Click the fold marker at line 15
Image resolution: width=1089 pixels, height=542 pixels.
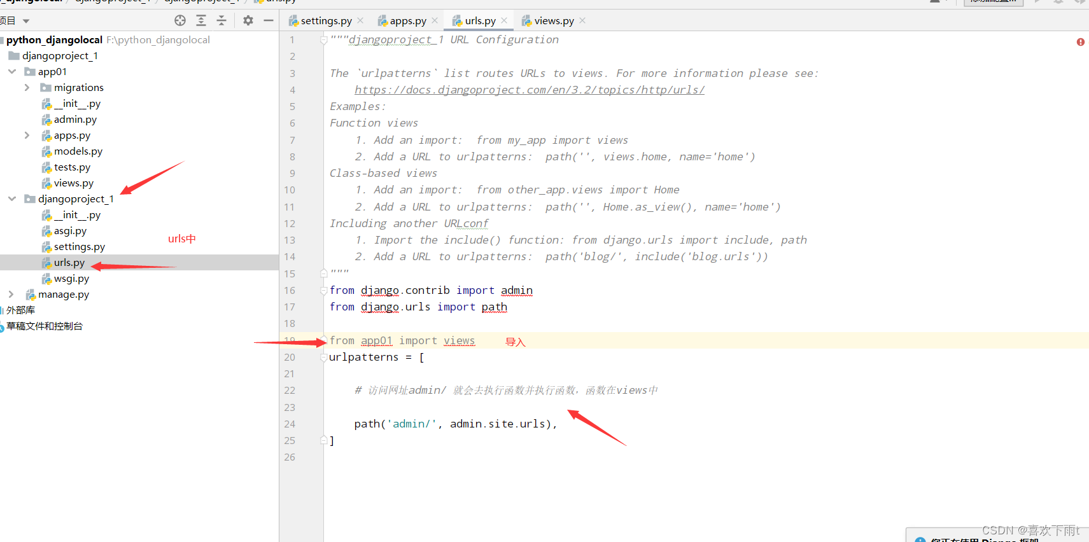(x=323, y=274)
